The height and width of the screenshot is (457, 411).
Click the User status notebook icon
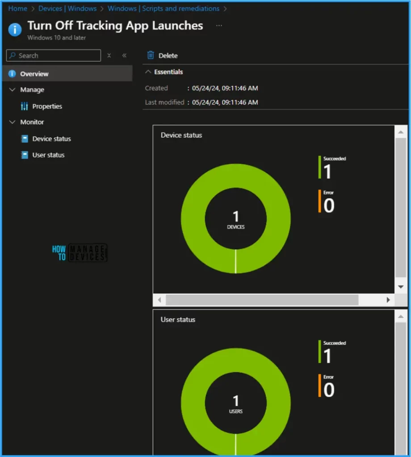point(25,155)
